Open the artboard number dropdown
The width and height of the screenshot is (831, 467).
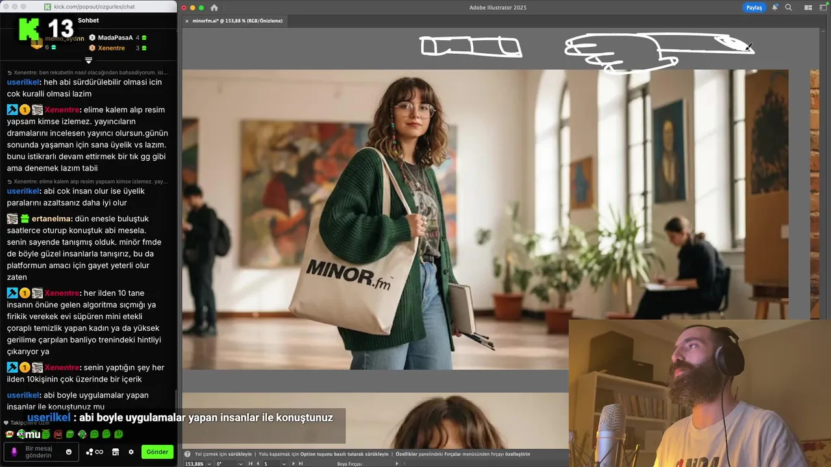click(284, 464)
